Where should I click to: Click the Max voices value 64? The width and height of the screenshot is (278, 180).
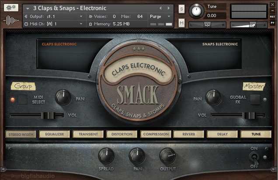click(140, 17)
